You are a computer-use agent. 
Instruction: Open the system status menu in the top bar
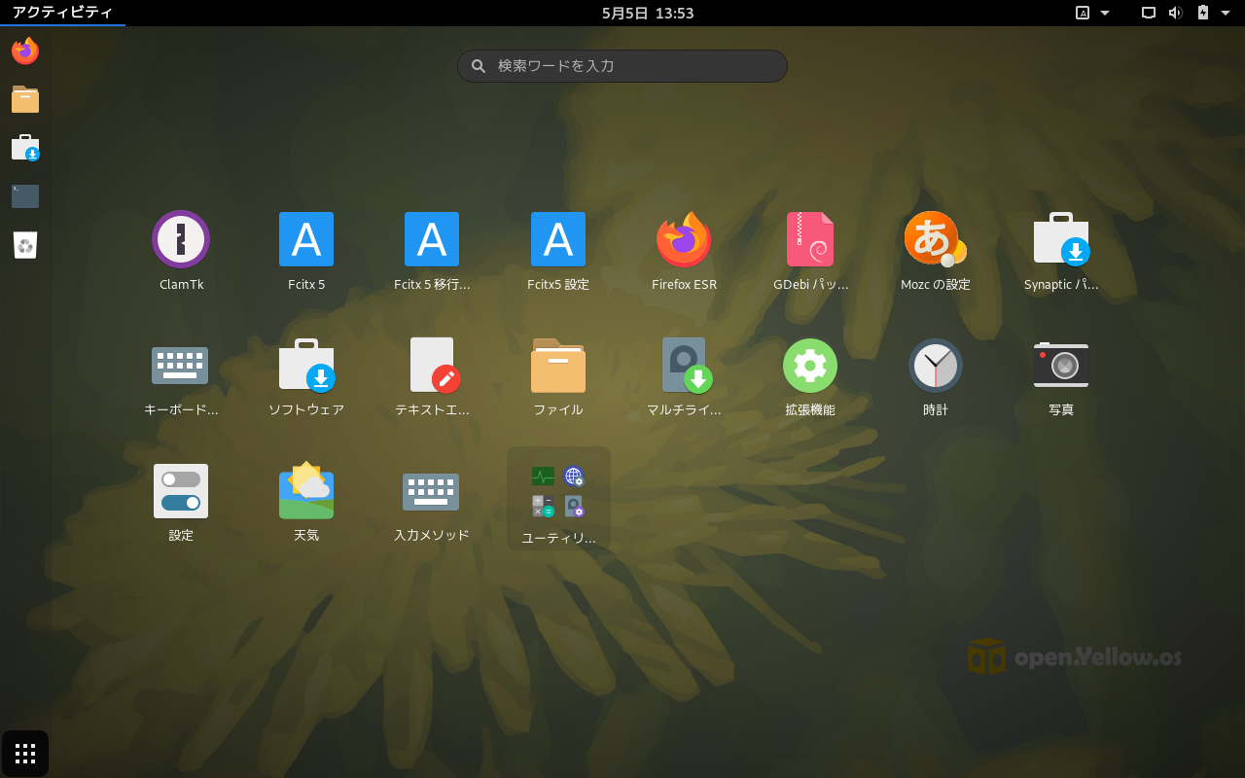coord(1189,13)
